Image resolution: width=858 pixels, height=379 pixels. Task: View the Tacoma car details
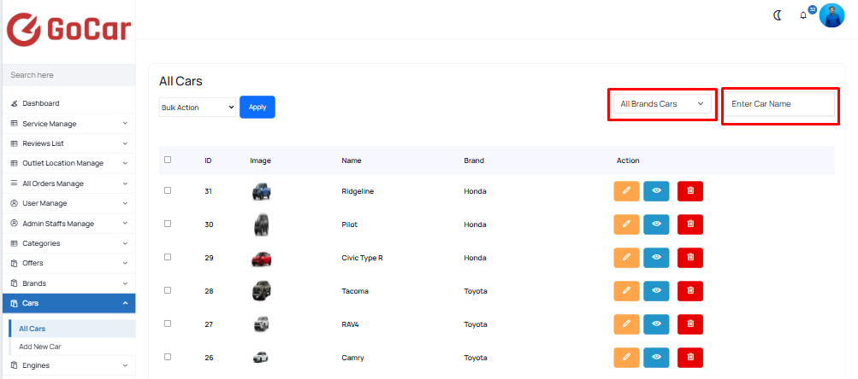pos(656,291)
